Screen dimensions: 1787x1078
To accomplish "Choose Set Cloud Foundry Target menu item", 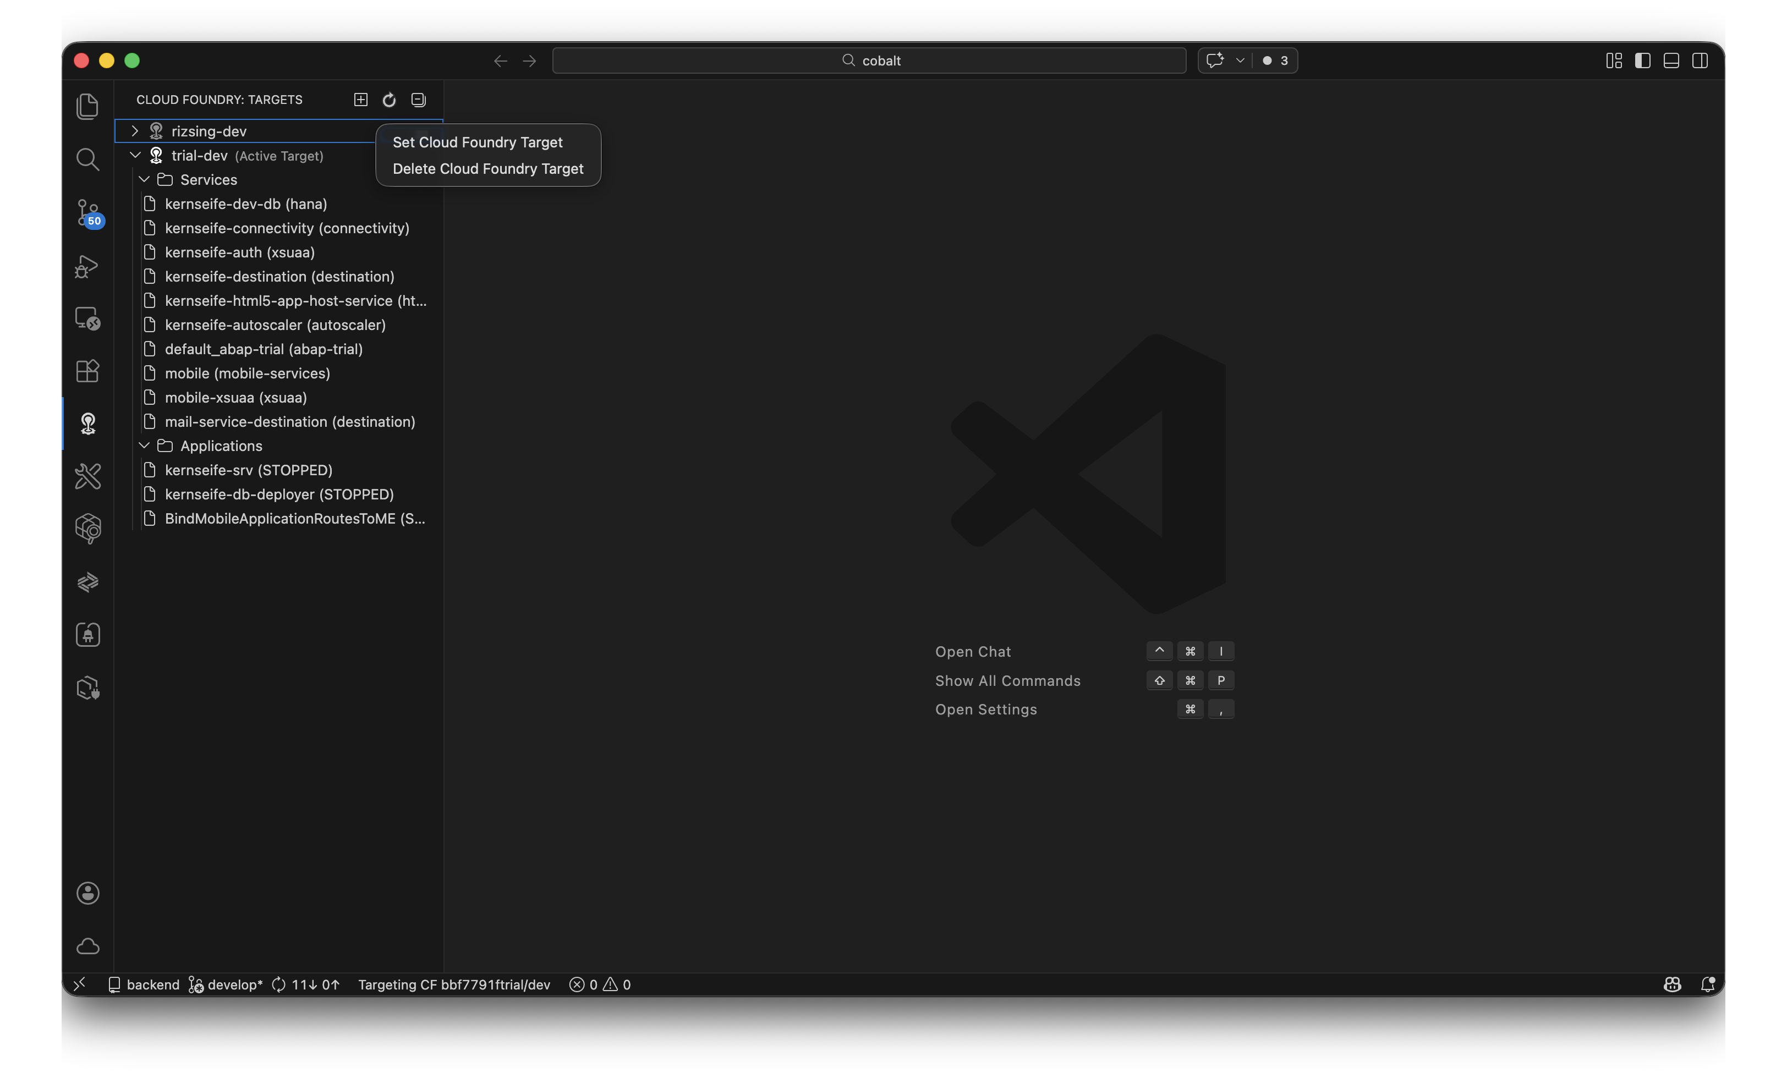I will click(477, 143).
